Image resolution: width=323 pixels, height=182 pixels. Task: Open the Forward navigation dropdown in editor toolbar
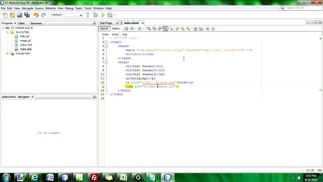(143, 29)
